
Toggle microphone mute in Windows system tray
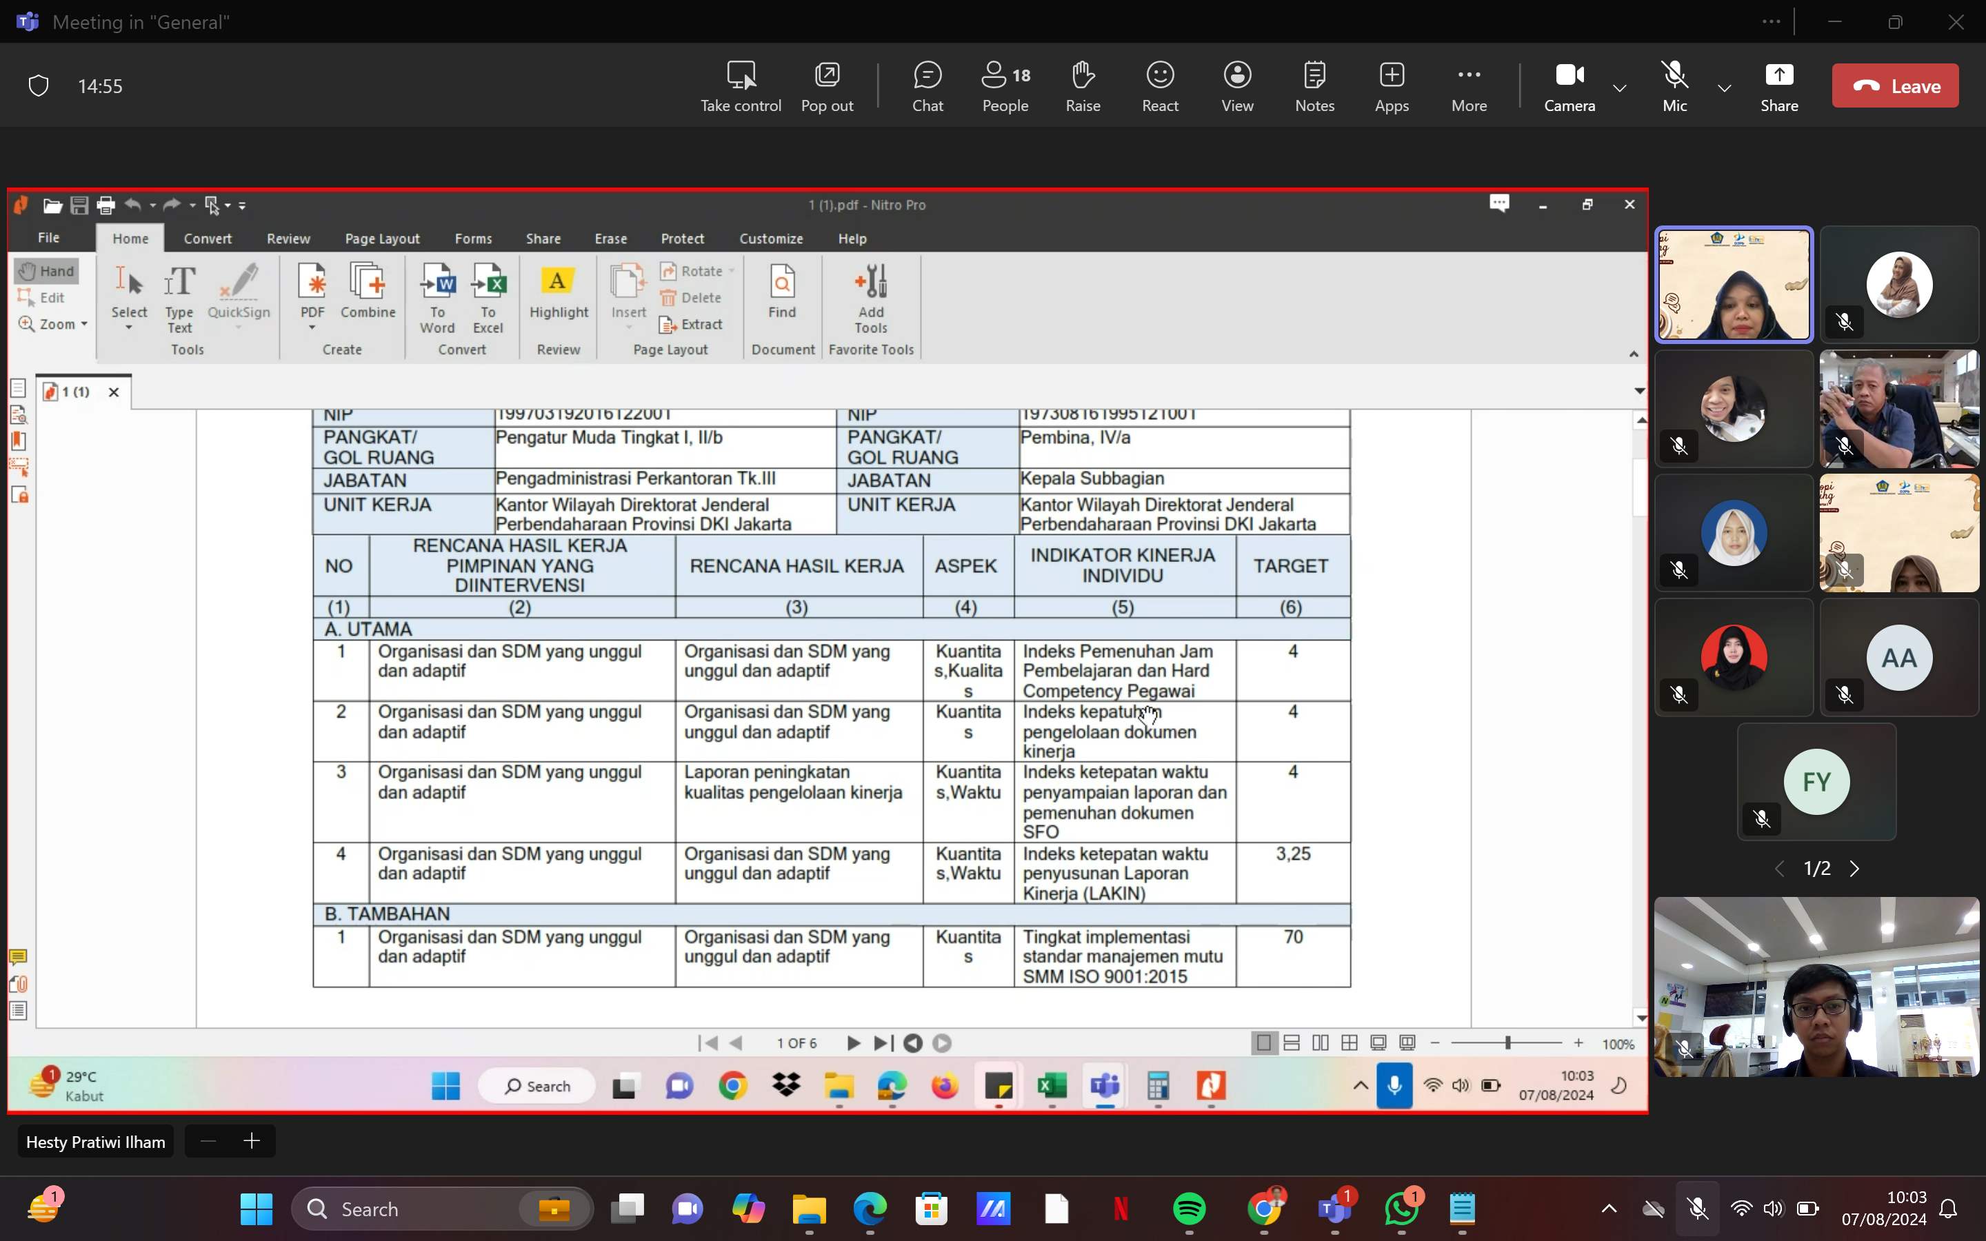(1697, 1208)
